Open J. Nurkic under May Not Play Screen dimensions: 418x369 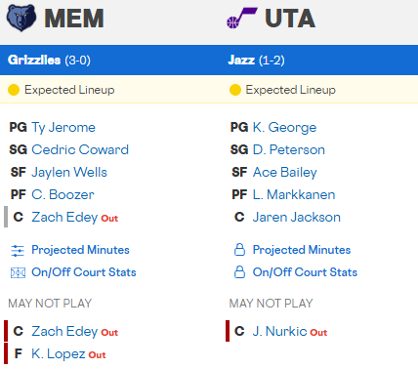pyautogui.click(x=279, y=331)
